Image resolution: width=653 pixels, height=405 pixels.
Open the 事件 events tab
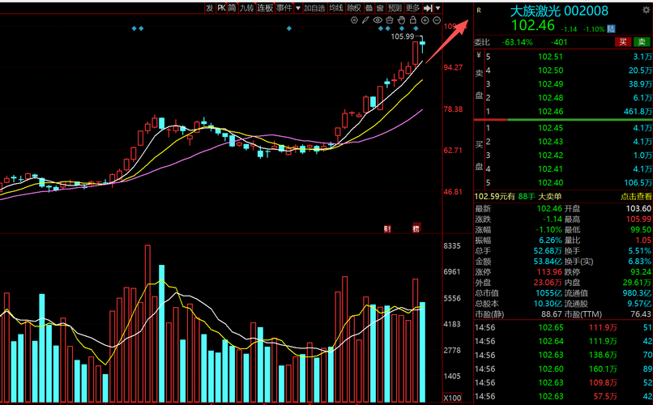(x=284, y=8)
